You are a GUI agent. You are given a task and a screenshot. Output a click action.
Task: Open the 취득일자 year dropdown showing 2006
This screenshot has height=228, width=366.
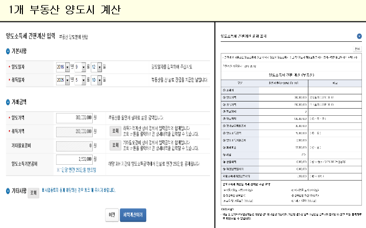(63, 80)
